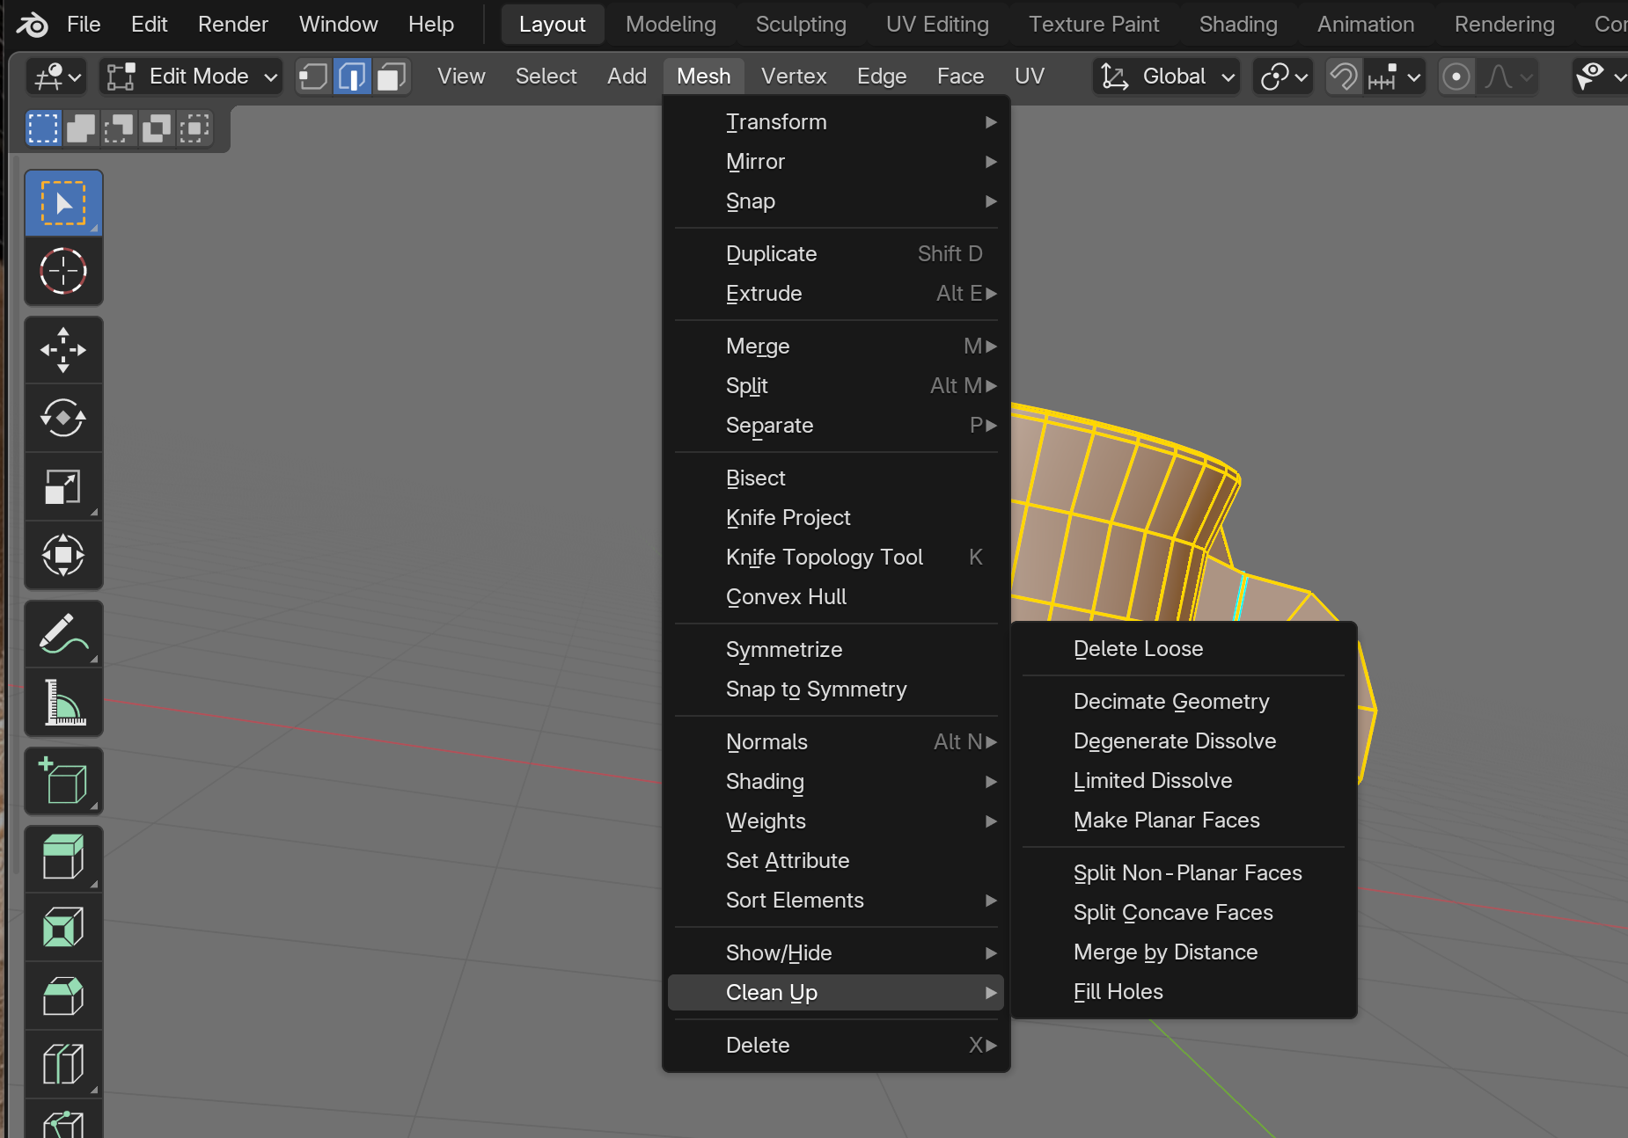Open the pivot point dropdown
The width and height of the screenshot is (1628, 1138).
pyautogui.click(x=1283, y=77)
